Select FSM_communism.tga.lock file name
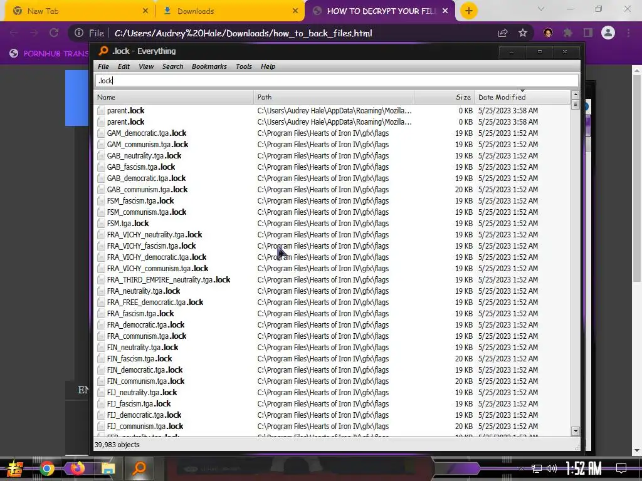Viewport: 642px width, 481px height. (x=147, y=212)
